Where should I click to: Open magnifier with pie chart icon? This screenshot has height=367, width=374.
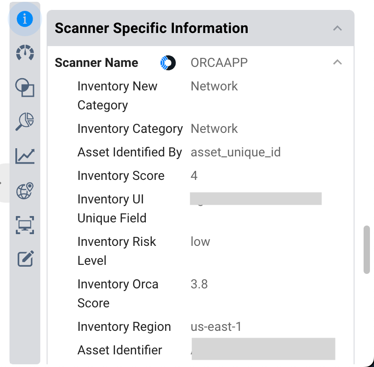[25, 122]
